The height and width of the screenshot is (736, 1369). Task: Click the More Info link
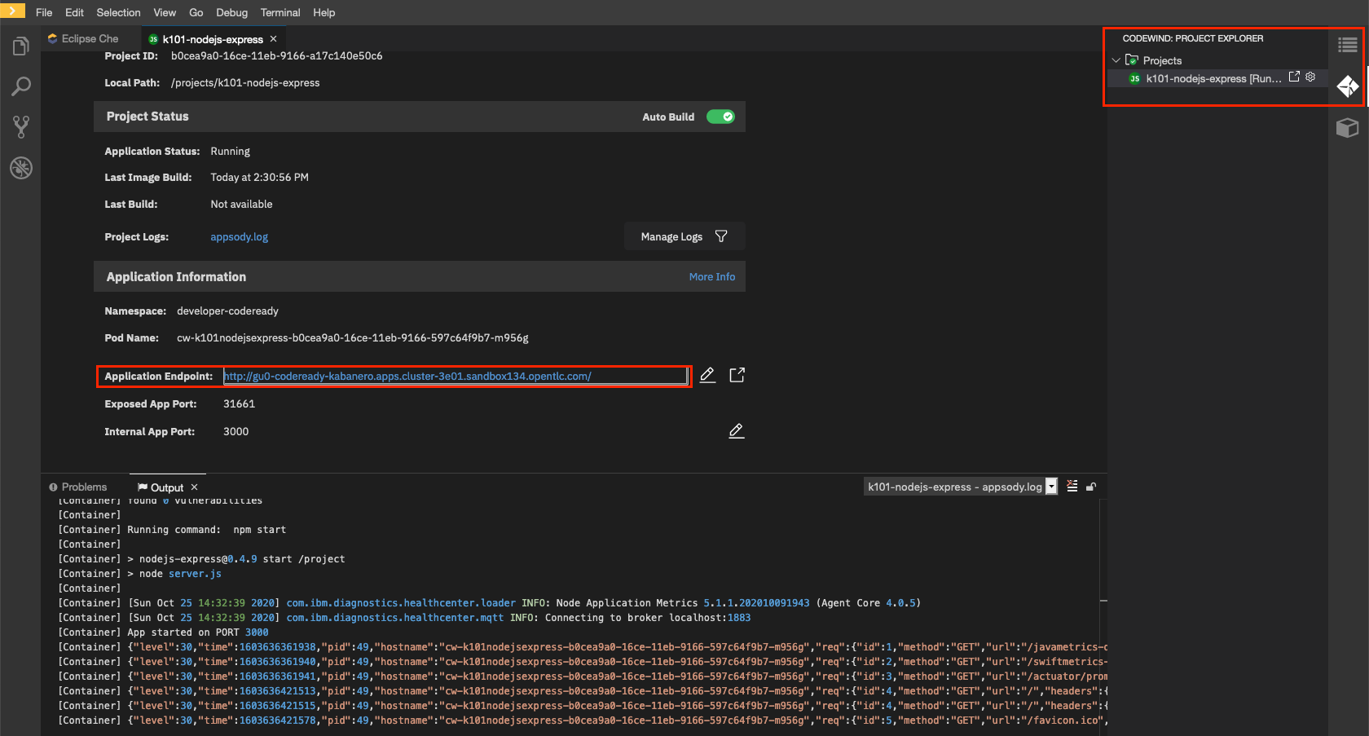[712, 276]
